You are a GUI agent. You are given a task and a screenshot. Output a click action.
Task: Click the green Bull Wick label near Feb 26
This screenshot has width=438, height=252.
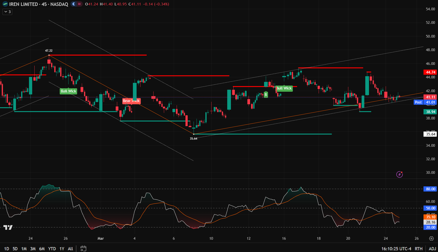tap(69, 91)
